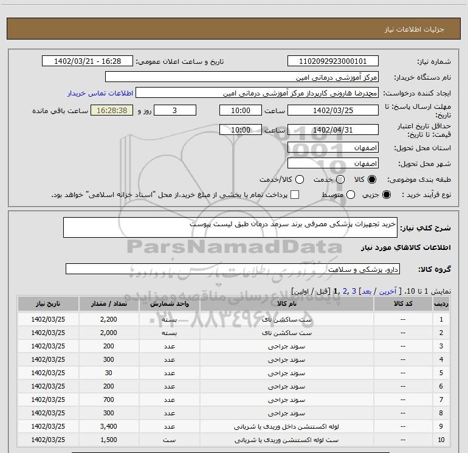Toggle the اسناد خزانه اسلامی payment checkbox

tap(295, 195)
